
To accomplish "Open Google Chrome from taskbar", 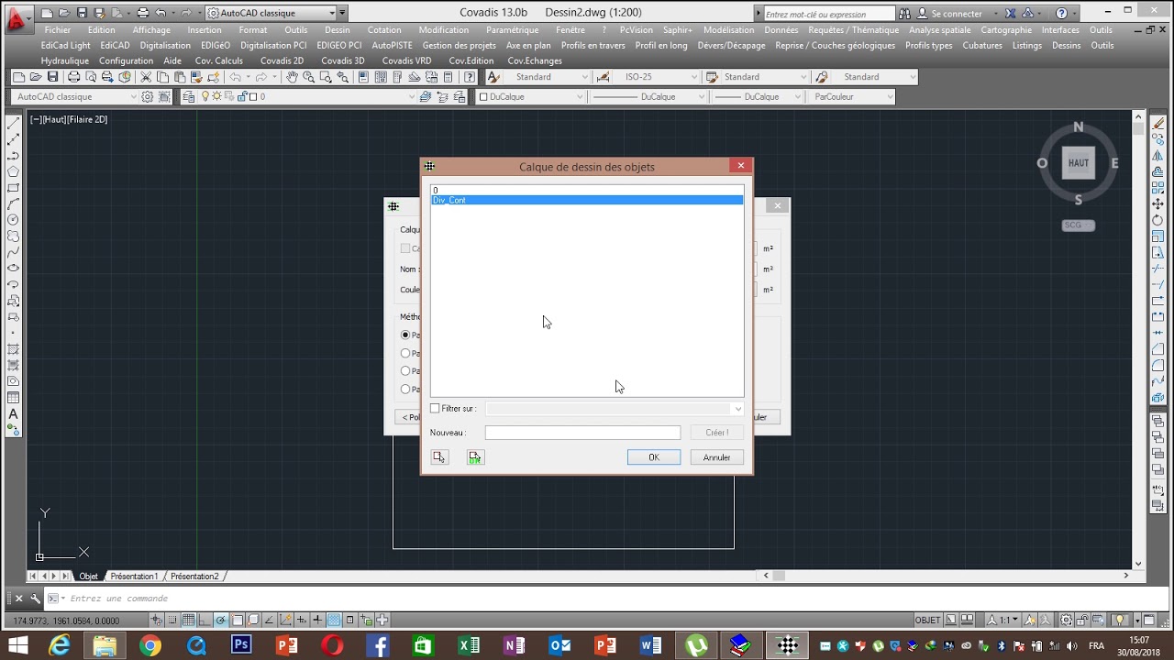I will pyautogui.click(x=150, y=645).
